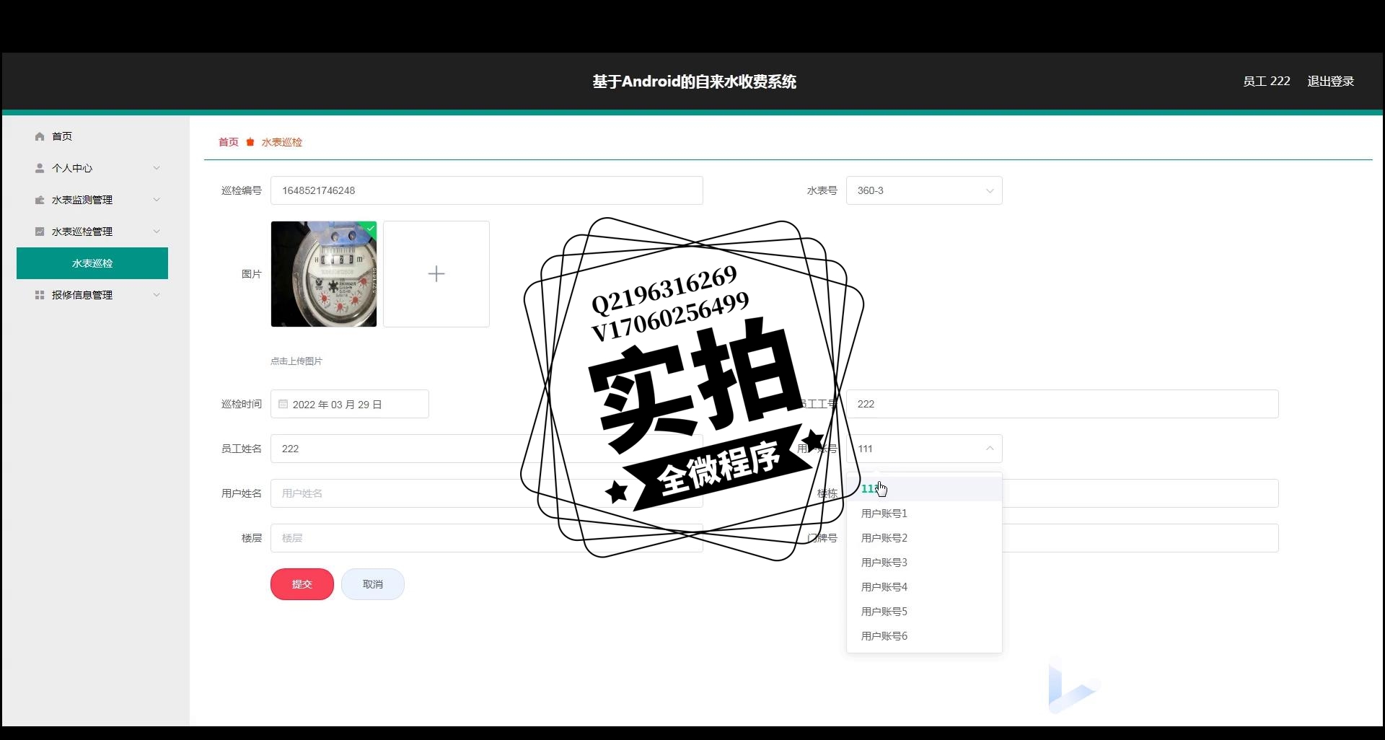Expand the 个人中心 menu chevron
This screenshot has width=1385, height=740.
157,168
